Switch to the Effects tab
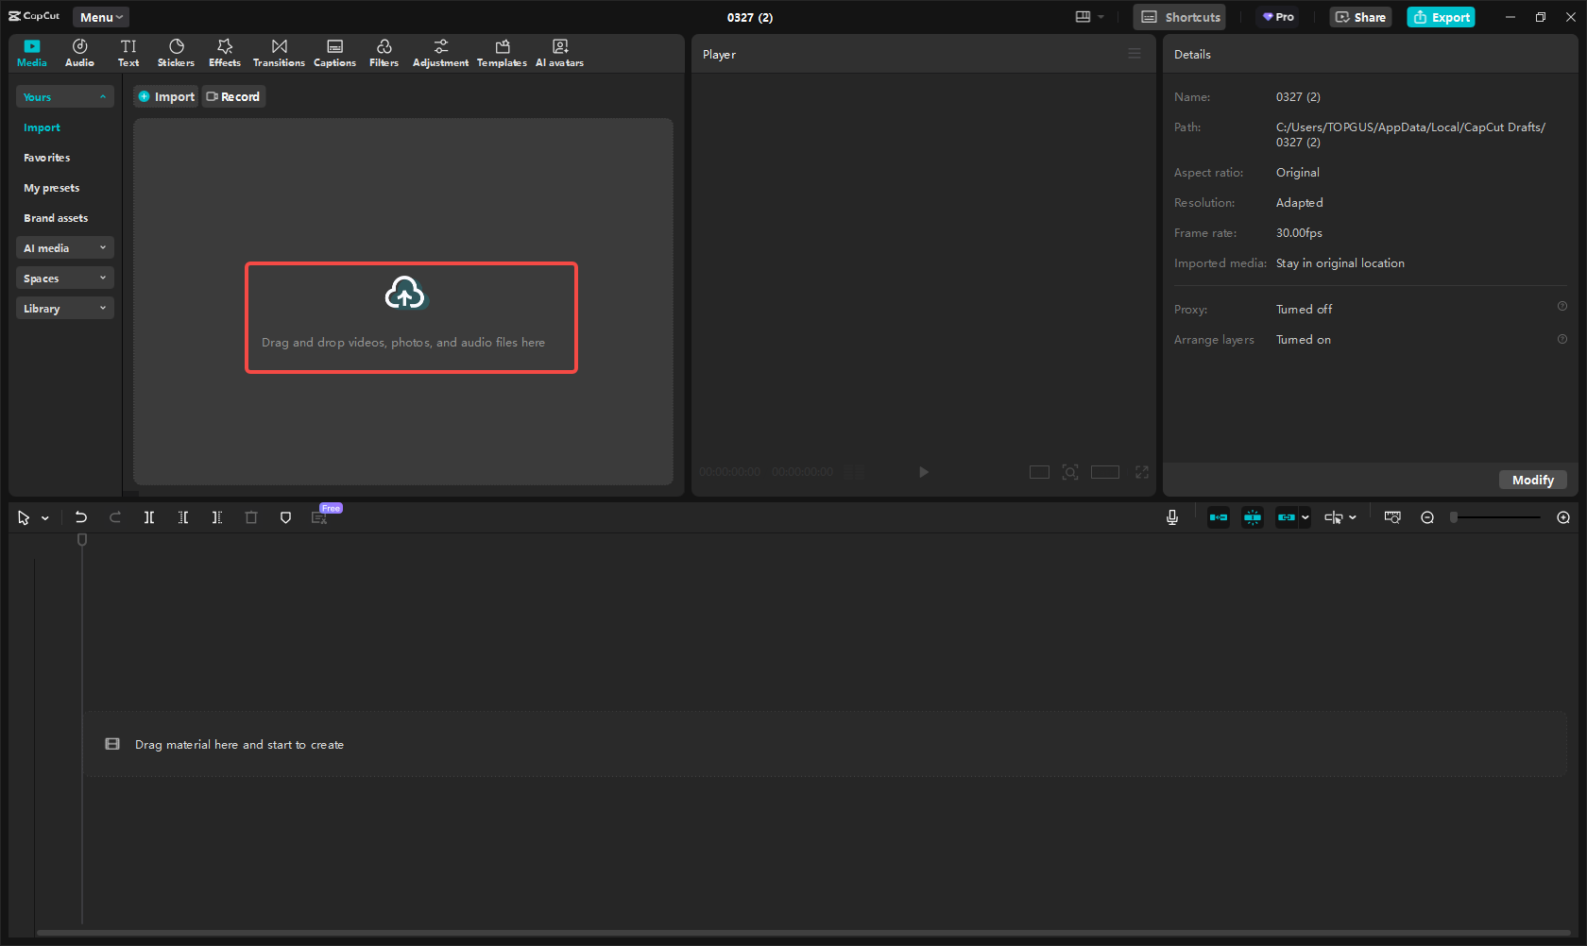Image resolution: width=1587 pixels, height=946 pixels. click(225, 53)
